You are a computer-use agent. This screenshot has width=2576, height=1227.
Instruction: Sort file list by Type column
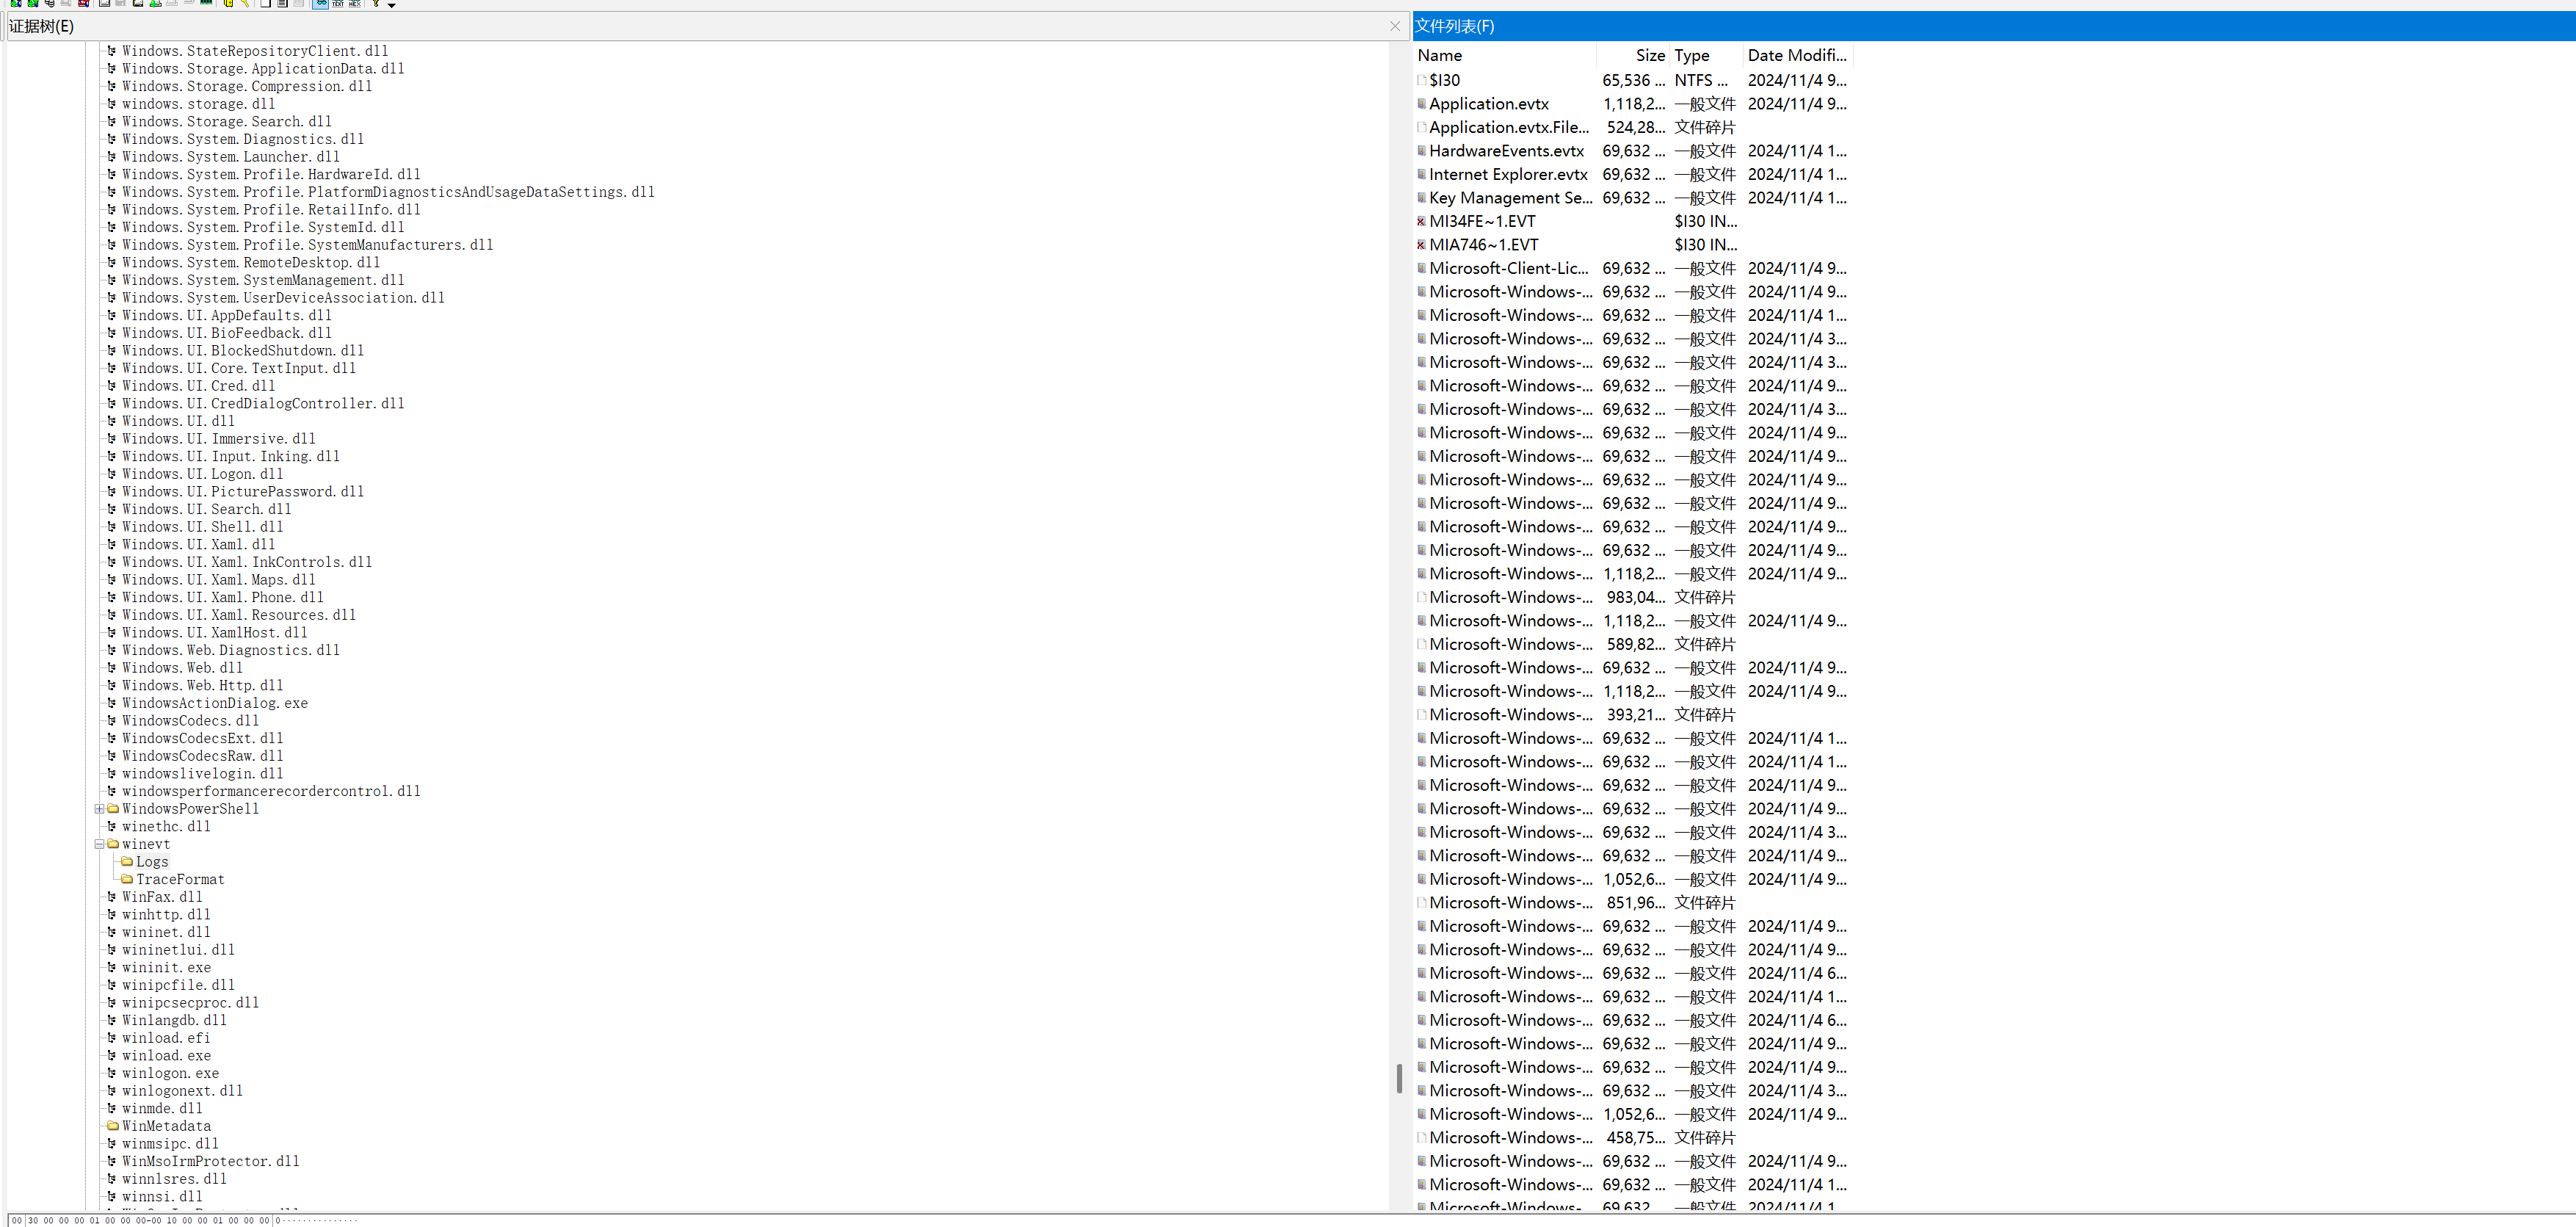pyautogui.click(x=1692, y=56)
